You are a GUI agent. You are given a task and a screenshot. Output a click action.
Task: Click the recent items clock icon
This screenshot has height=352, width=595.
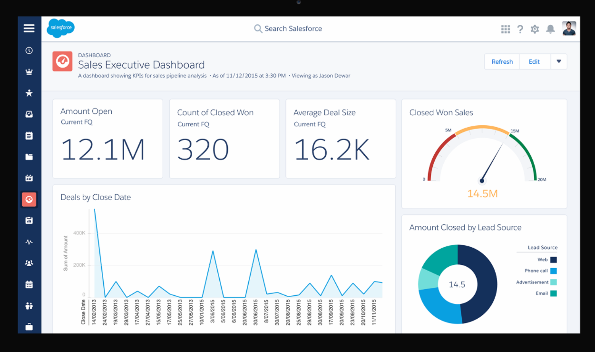coord(29,50)
